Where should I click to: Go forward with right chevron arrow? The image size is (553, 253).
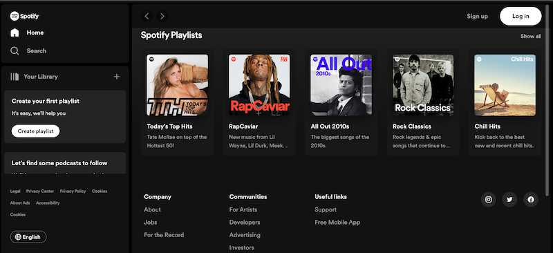point(162,16)
